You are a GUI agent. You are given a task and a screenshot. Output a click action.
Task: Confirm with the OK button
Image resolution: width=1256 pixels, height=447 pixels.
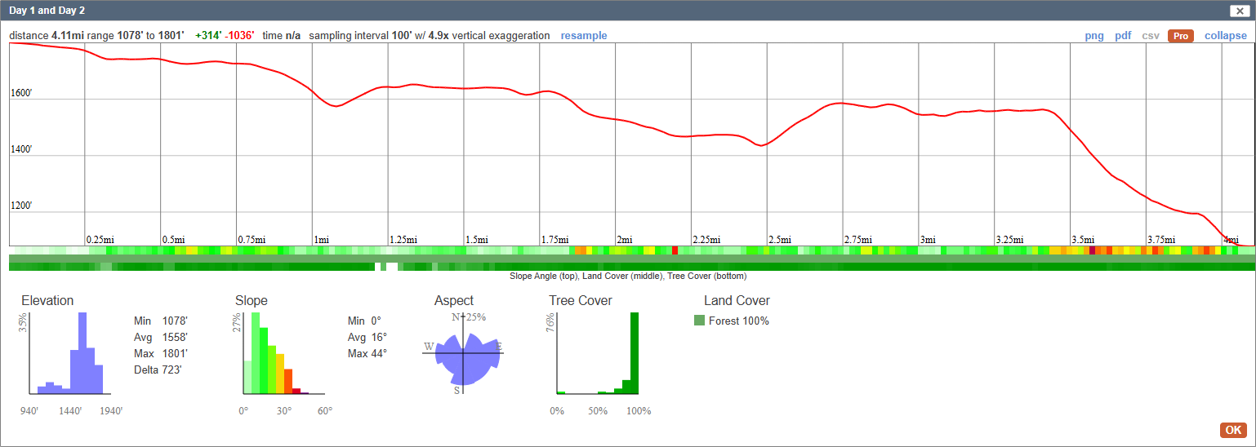(1233, 430)
